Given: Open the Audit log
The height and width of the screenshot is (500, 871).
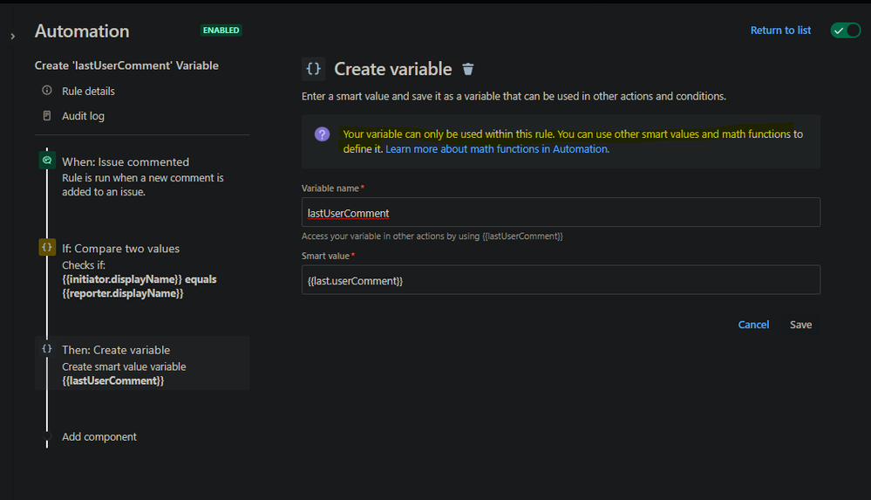Looking at the screenshot, I should tap(83, 116).
